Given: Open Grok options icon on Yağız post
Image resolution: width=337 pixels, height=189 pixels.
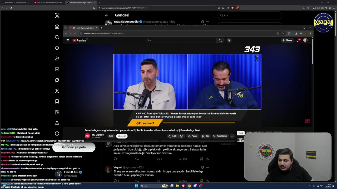Looking at the screenshot, I should [202, 22].
